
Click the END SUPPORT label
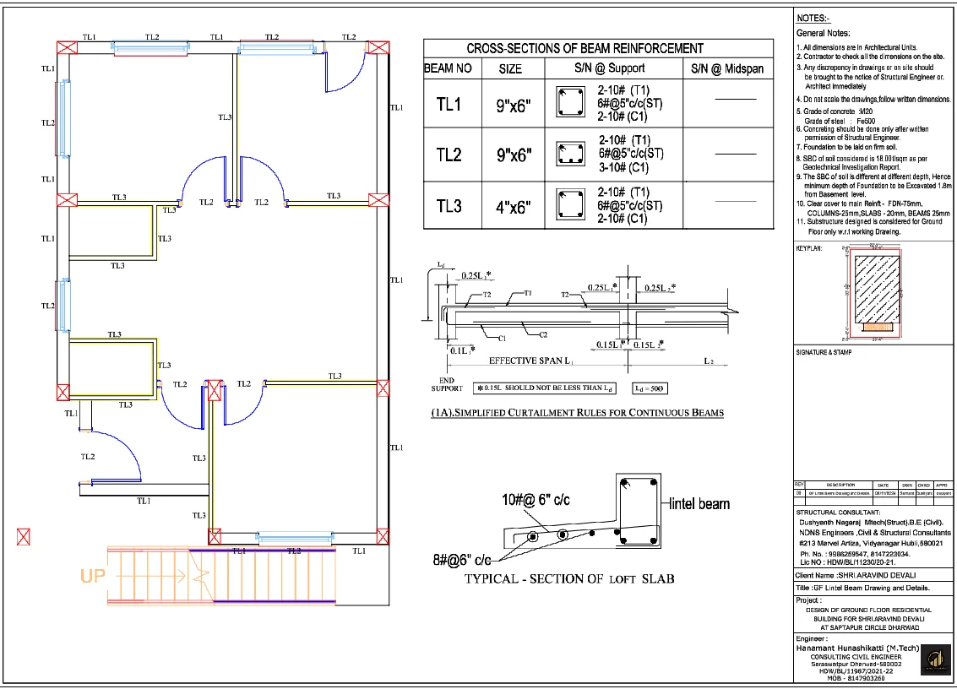tap(447, 384)
